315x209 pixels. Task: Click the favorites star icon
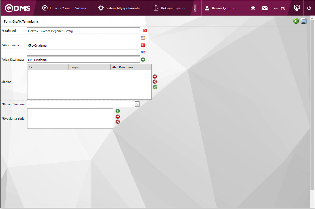(x=253, y=8)
